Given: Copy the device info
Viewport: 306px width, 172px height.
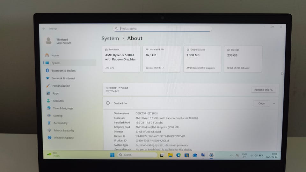Looking at the screenshot, I should (x=261, y=104).
